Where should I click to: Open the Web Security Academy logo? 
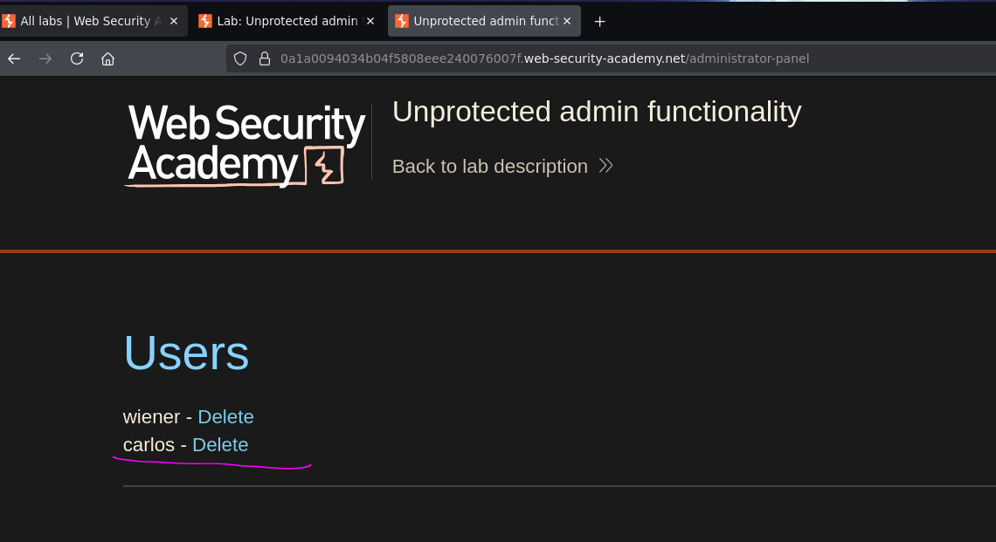pos(246,145)
